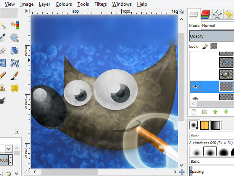Select the Select by Colour tool
234x176 pixels.
[15, 25]
